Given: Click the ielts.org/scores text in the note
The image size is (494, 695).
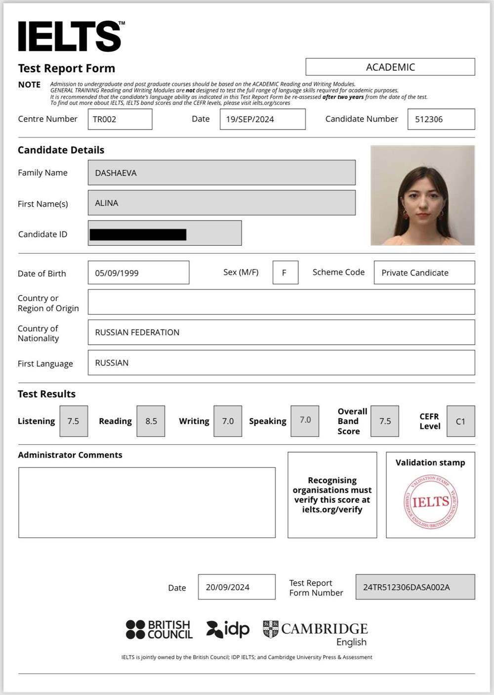Looking at the screenshot, I should tap(271, 103).
